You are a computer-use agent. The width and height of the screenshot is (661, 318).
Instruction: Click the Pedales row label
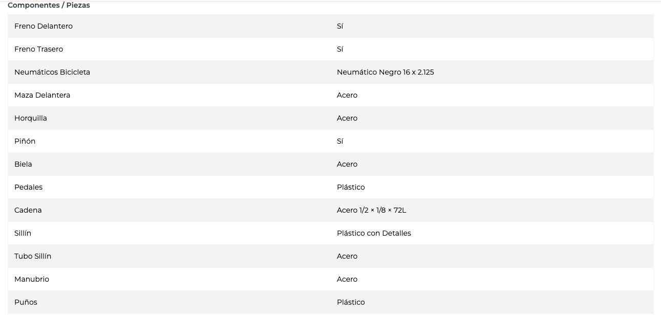coord(29,187)
